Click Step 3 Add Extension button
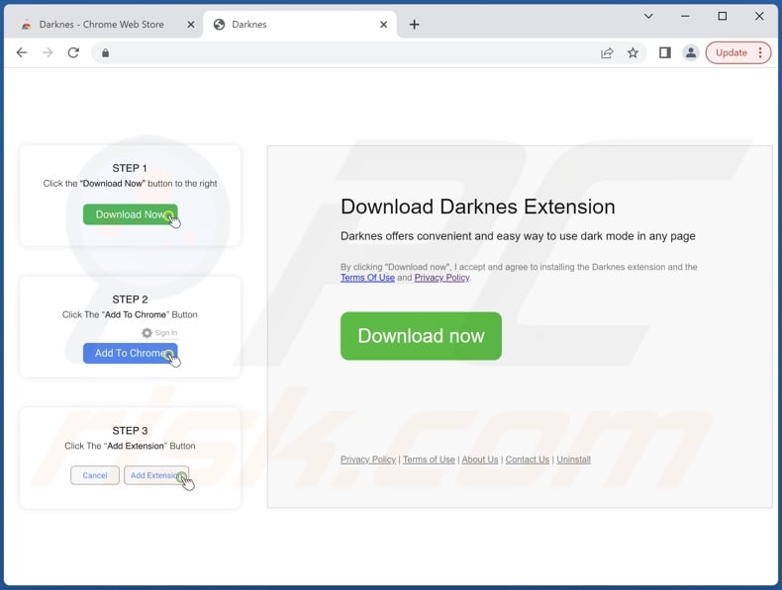 coord(156,475)
